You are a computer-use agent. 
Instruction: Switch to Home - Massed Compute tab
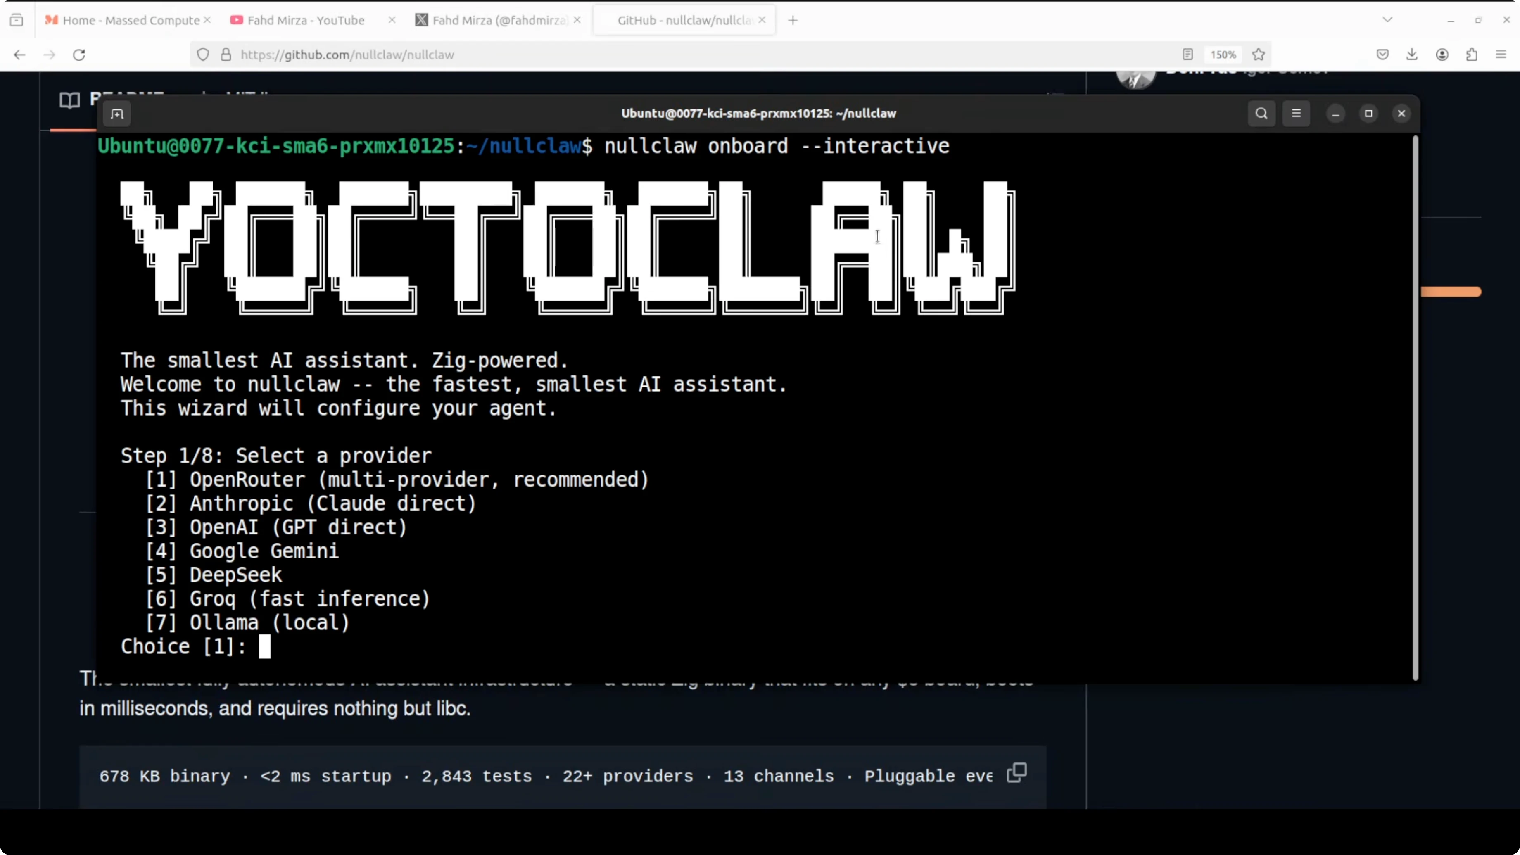[x=131, y=20]
